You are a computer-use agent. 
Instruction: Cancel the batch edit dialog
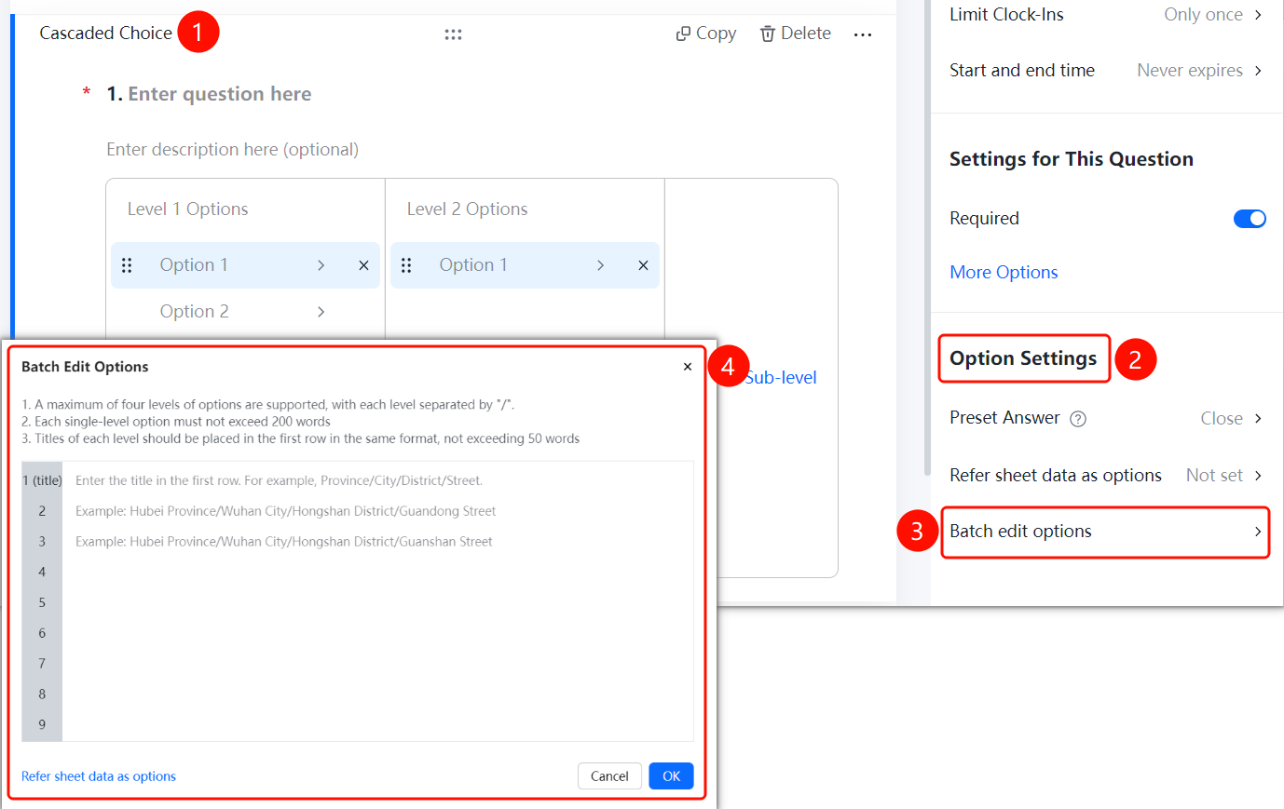coord(609,776)
